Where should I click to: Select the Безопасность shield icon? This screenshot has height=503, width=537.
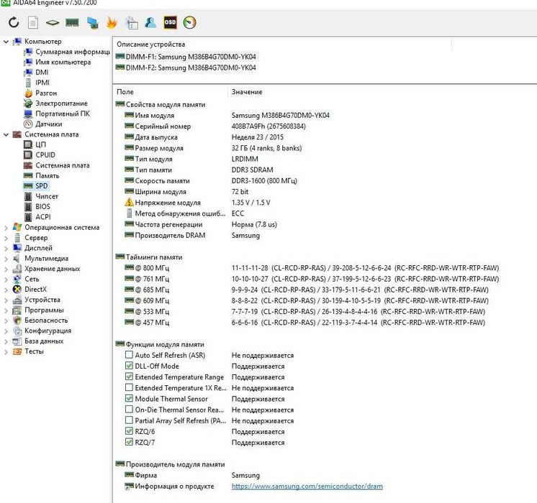pos(17,320)
